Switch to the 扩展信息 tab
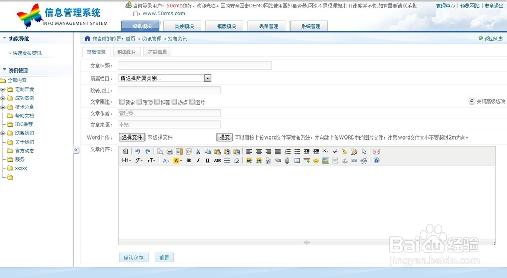Viewport: 507px width, 278px height. pyautogui.click(x=158, y=52)
